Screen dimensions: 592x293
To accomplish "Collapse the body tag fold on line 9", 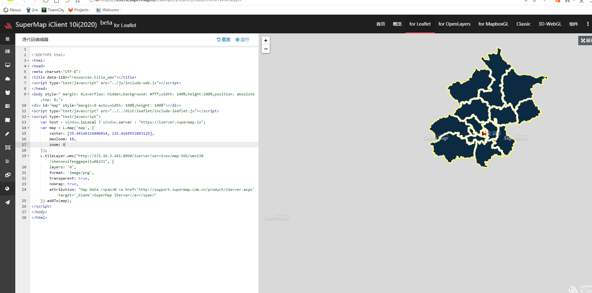I will (28, 94).
